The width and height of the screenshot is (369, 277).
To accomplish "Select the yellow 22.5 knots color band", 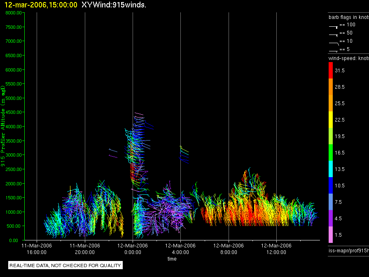I will [331, 120].
